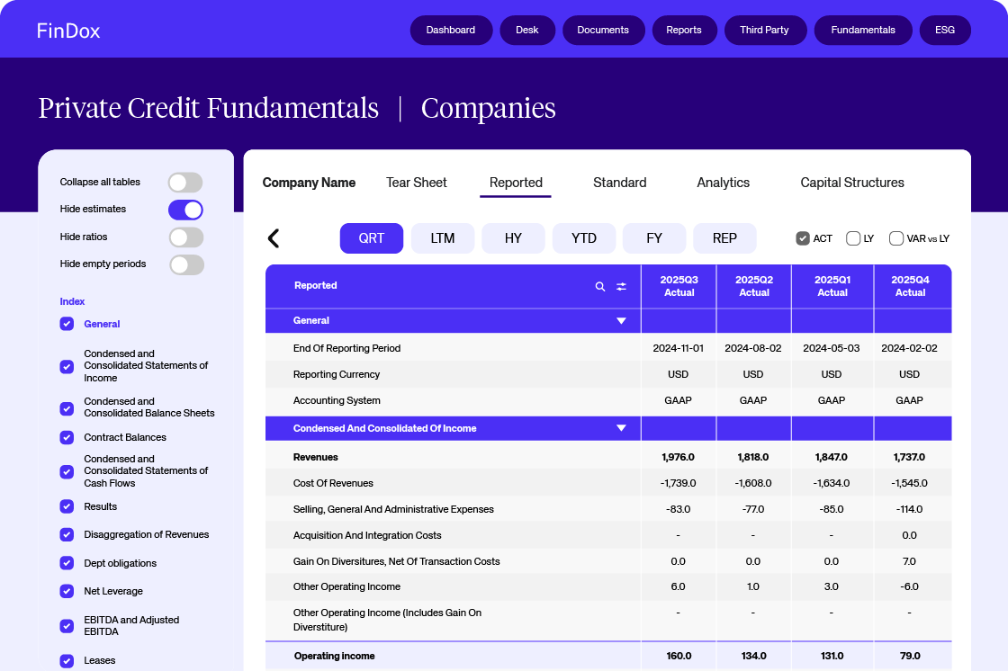The height and width of the screenshot is (671, 1008).
Task: Click the filter settings icon beside the search icon
Action: click(621, 286)
